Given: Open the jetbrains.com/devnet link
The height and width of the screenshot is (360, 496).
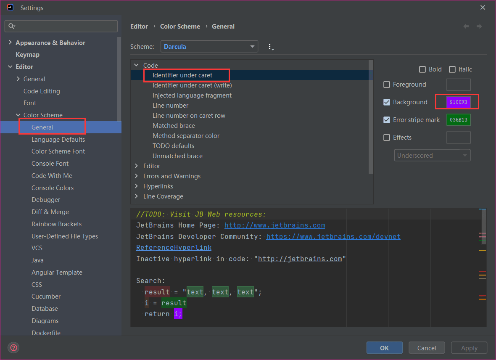Looking at the screenshot, I should pos(333,236).
